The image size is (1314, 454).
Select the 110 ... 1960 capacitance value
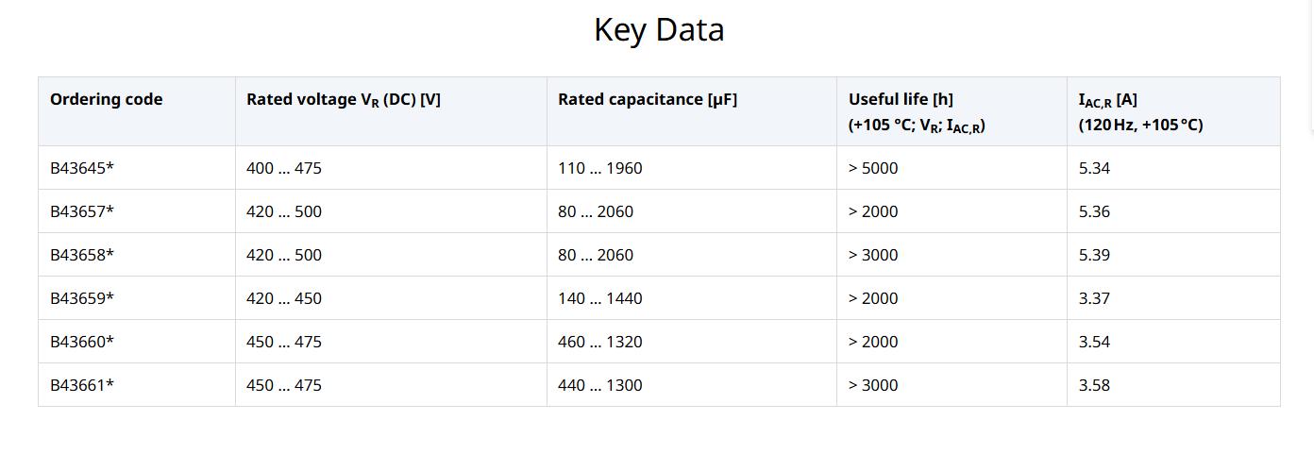[x=600, y=168]
